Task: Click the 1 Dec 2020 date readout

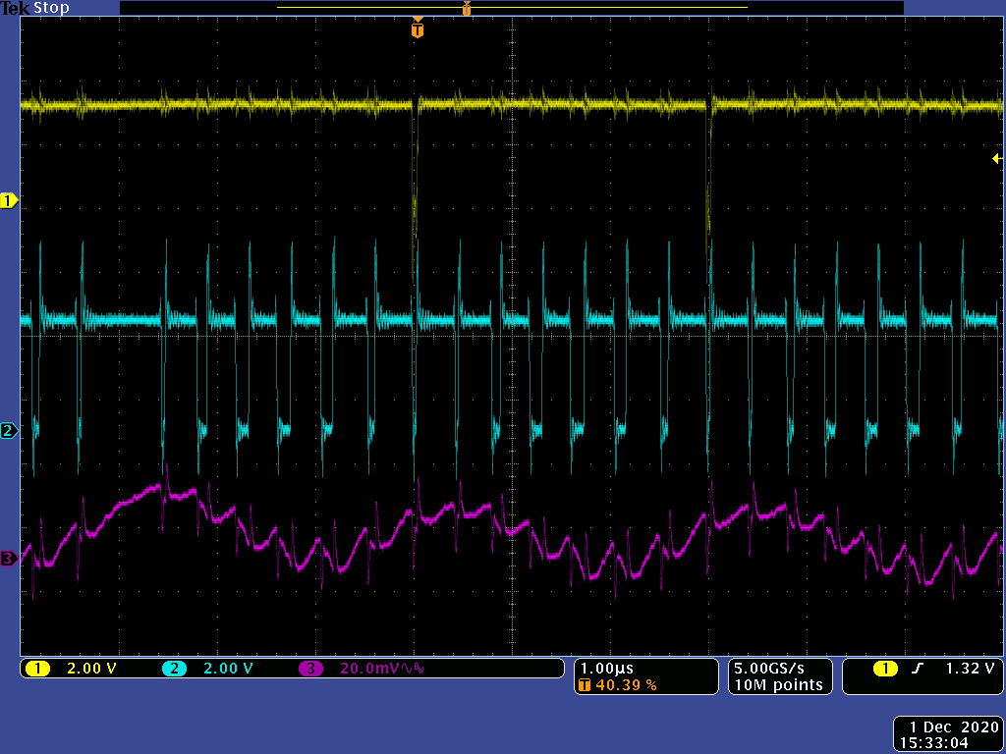Action: [x=954, y=727]
